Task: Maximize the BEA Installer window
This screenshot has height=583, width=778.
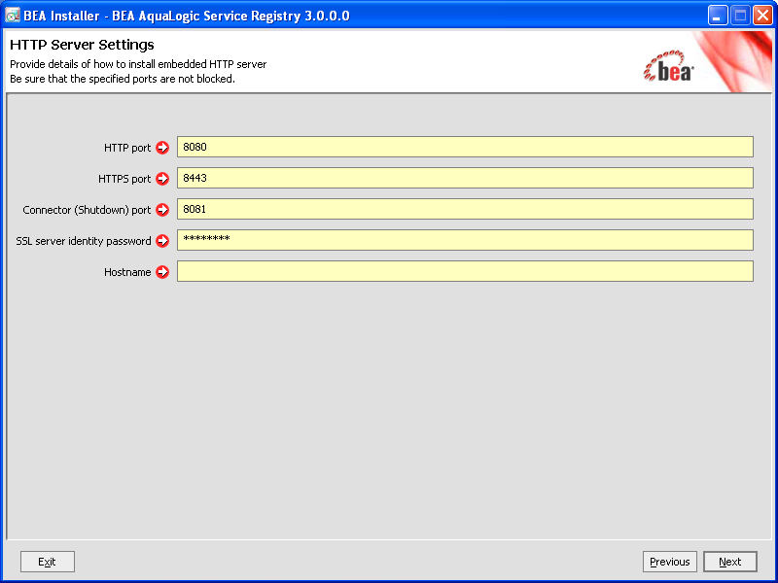Action: pos(740,16)
